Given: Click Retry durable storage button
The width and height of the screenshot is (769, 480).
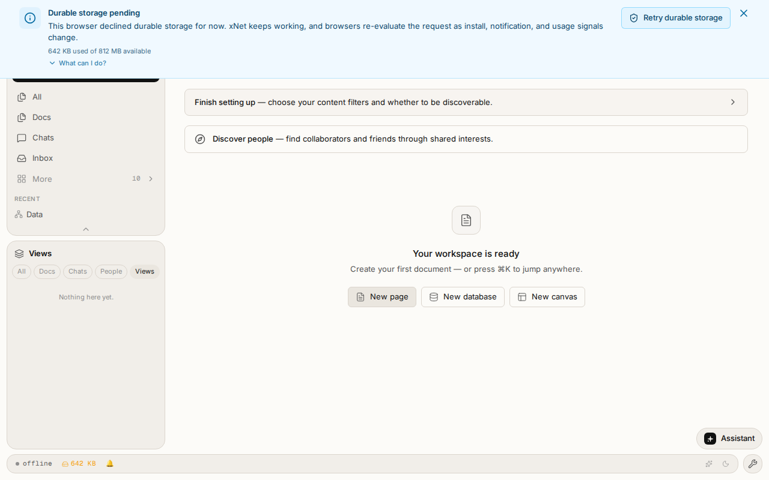Looking at the screenshot, I should click(676, 18).
